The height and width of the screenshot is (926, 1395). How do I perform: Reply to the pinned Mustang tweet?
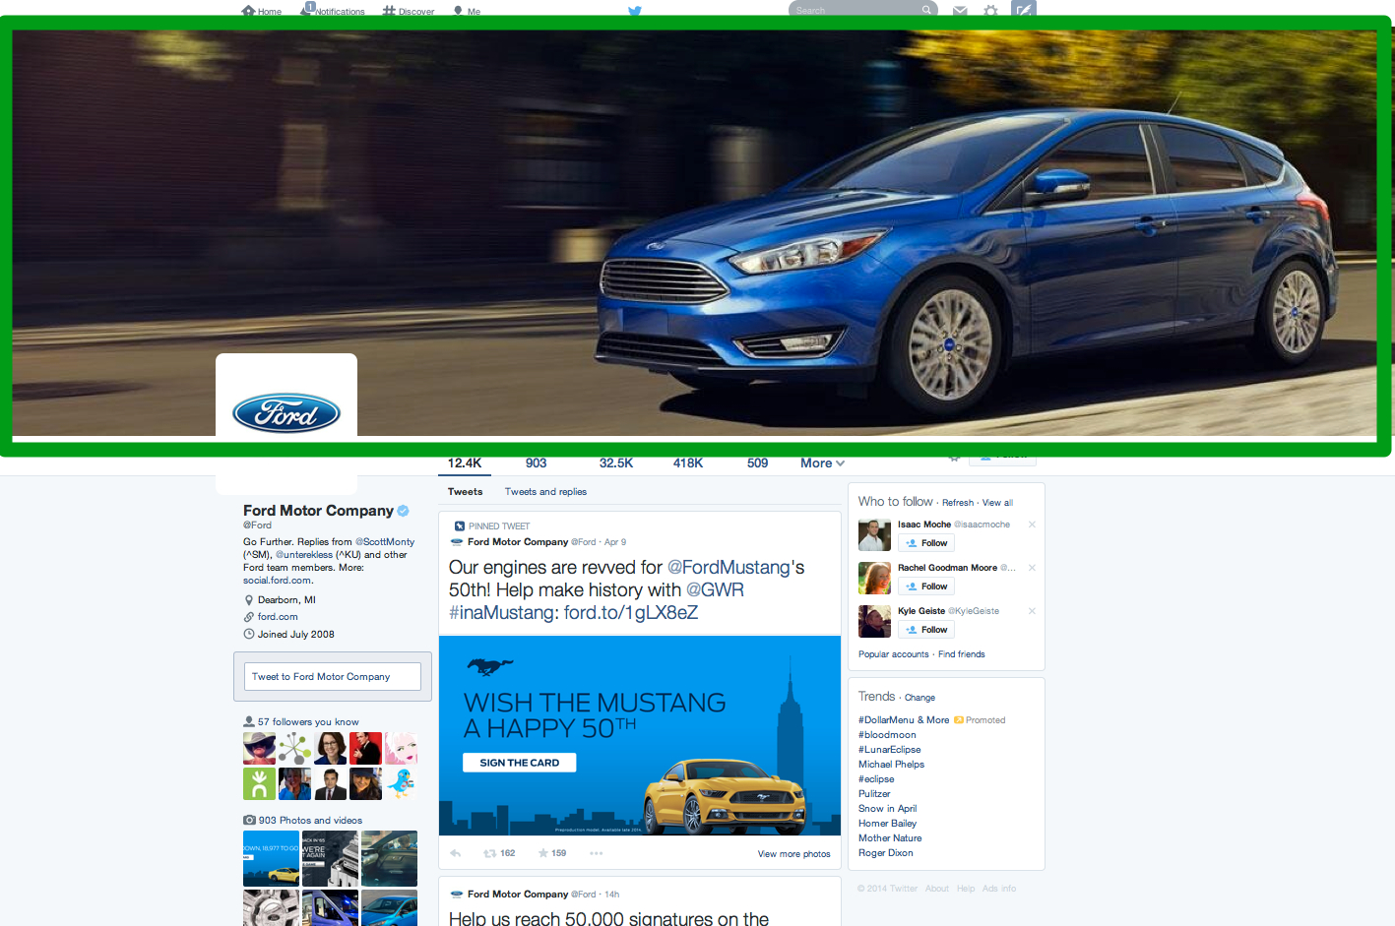point(456,853)
